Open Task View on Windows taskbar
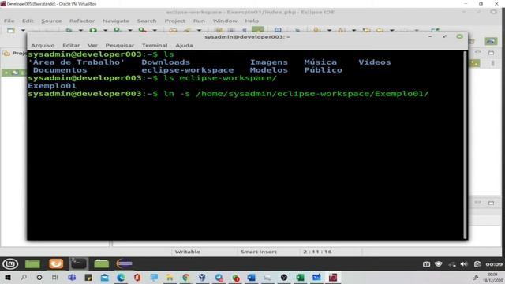Image resolution: width=505 pixels, height=284 pixels. pyautogui.click(x=55, y=277)
